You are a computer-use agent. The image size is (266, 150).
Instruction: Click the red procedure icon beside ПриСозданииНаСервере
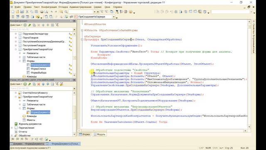click(x=76, y=17)
